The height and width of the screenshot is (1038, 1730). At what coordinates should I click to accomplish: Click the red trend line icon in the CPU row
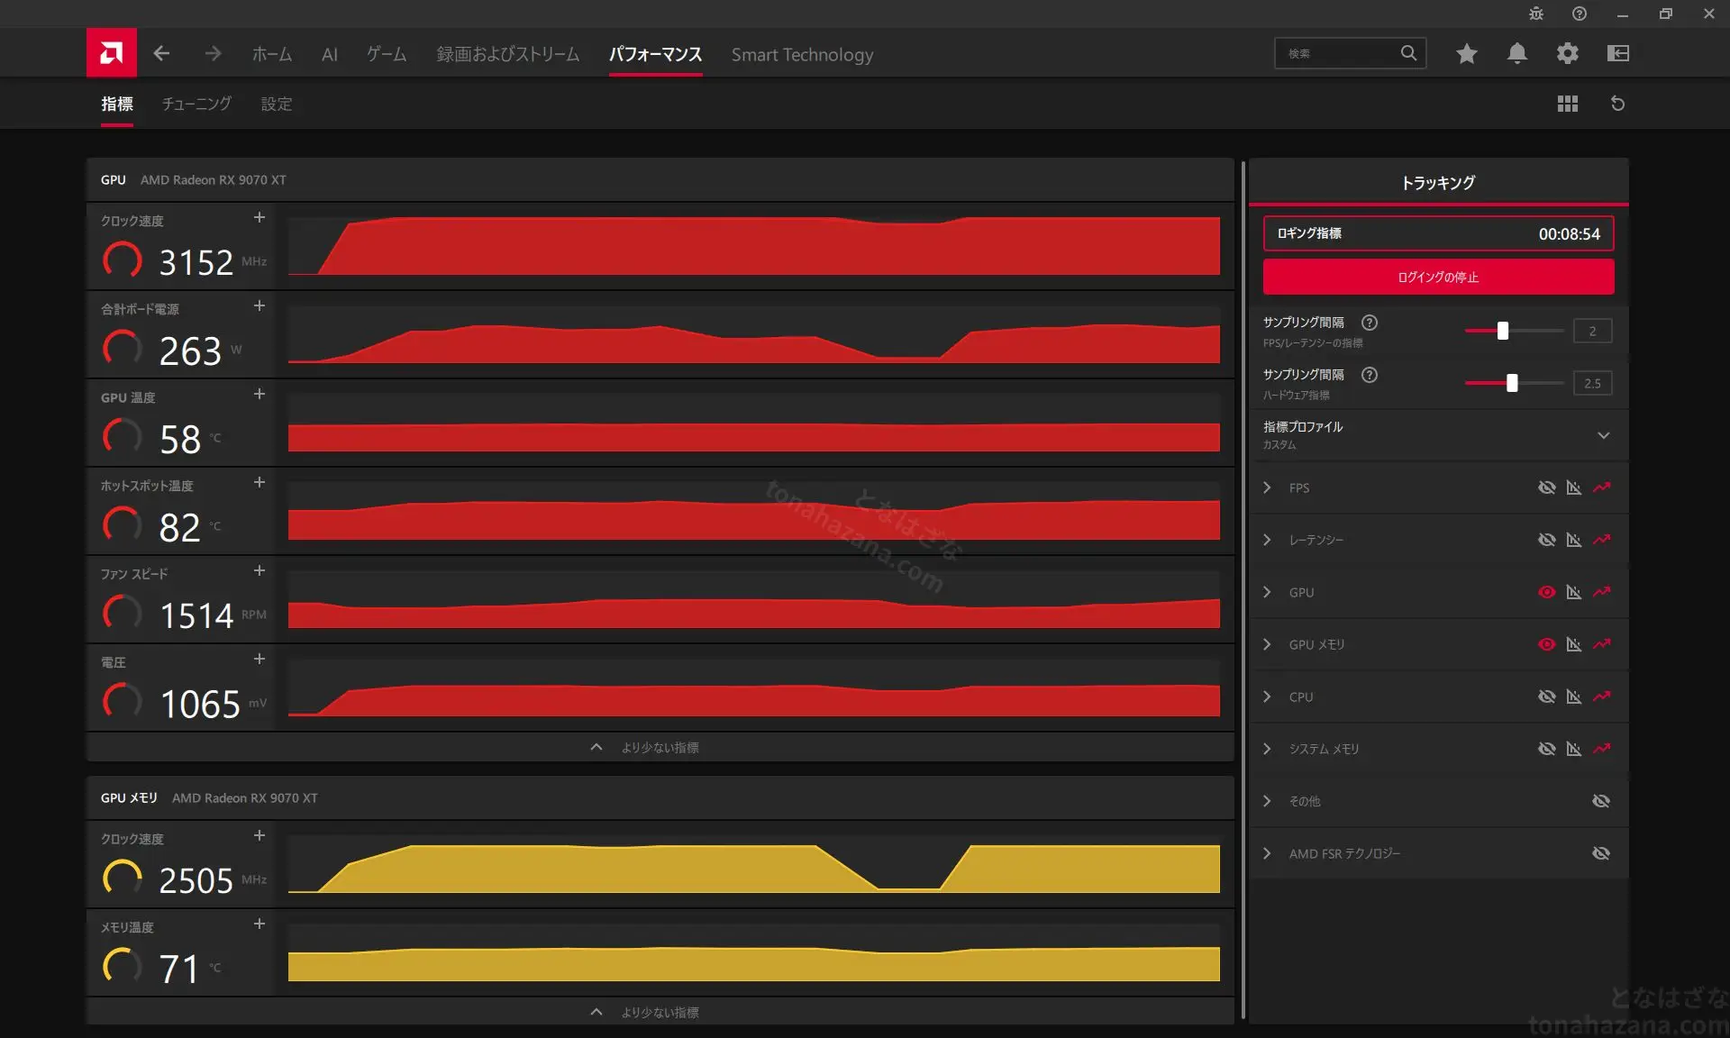(1602, 697)
